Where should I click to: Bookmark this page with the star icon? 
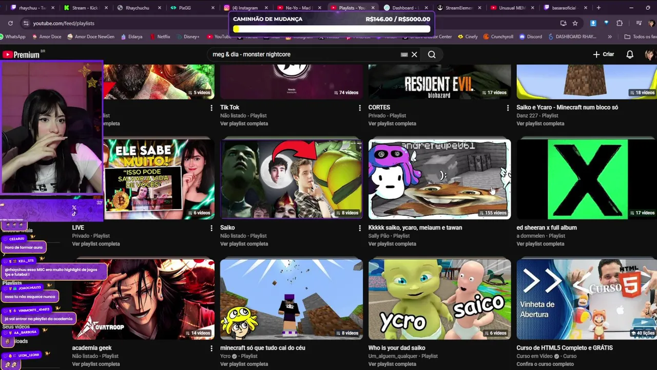click(x=575, y=23)
